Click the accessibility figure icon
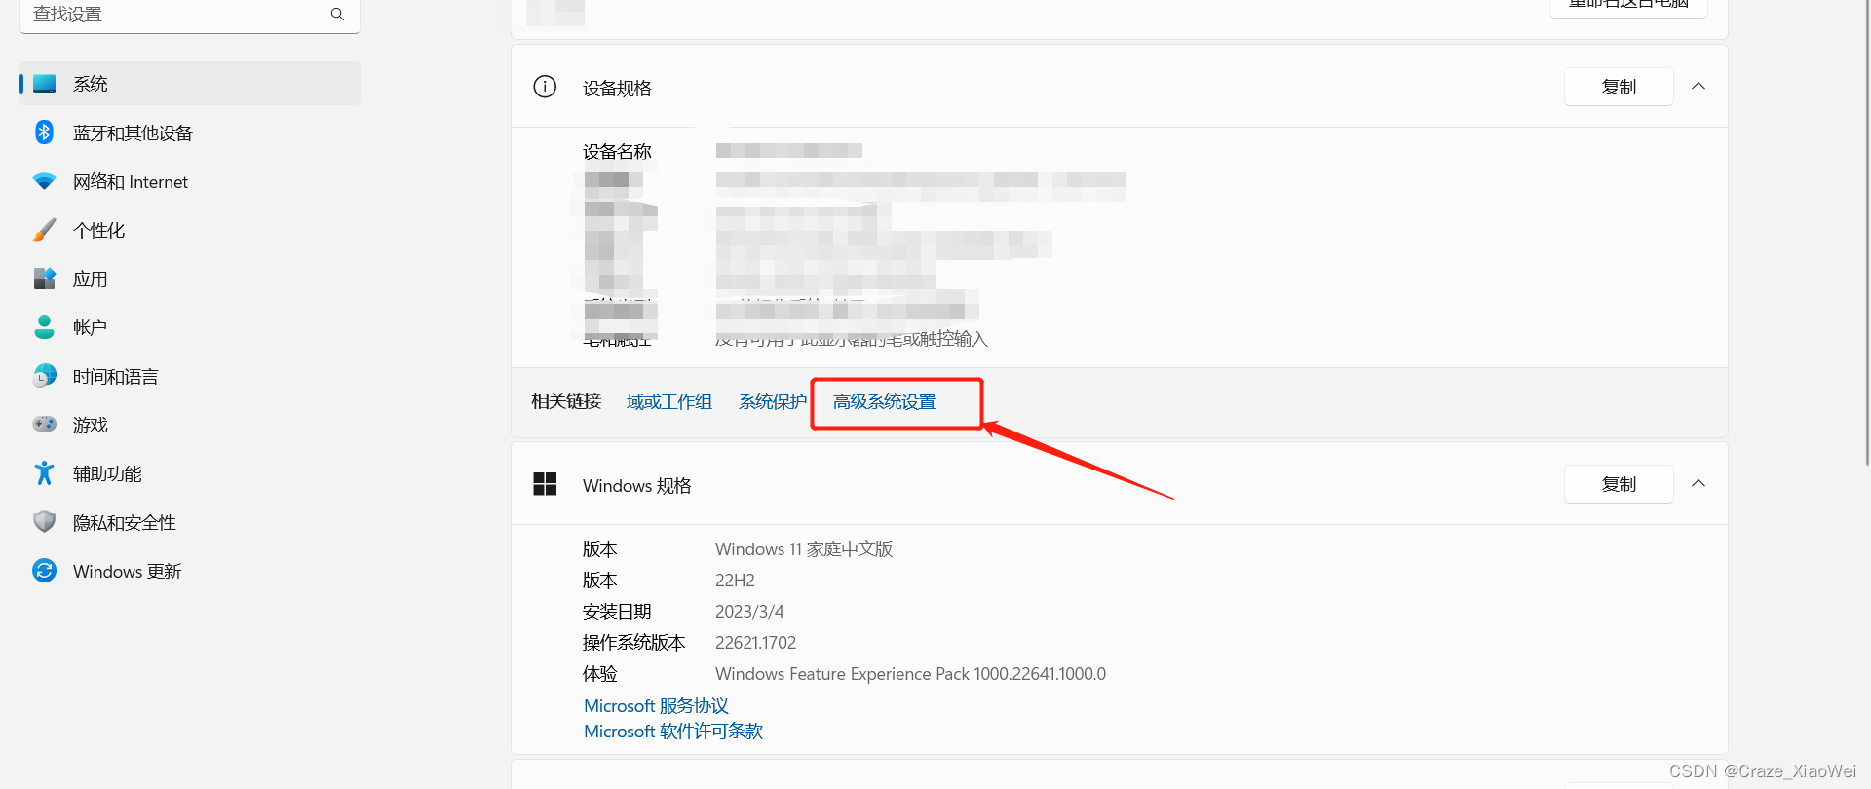1871x789 pixels. coord(44,473)
